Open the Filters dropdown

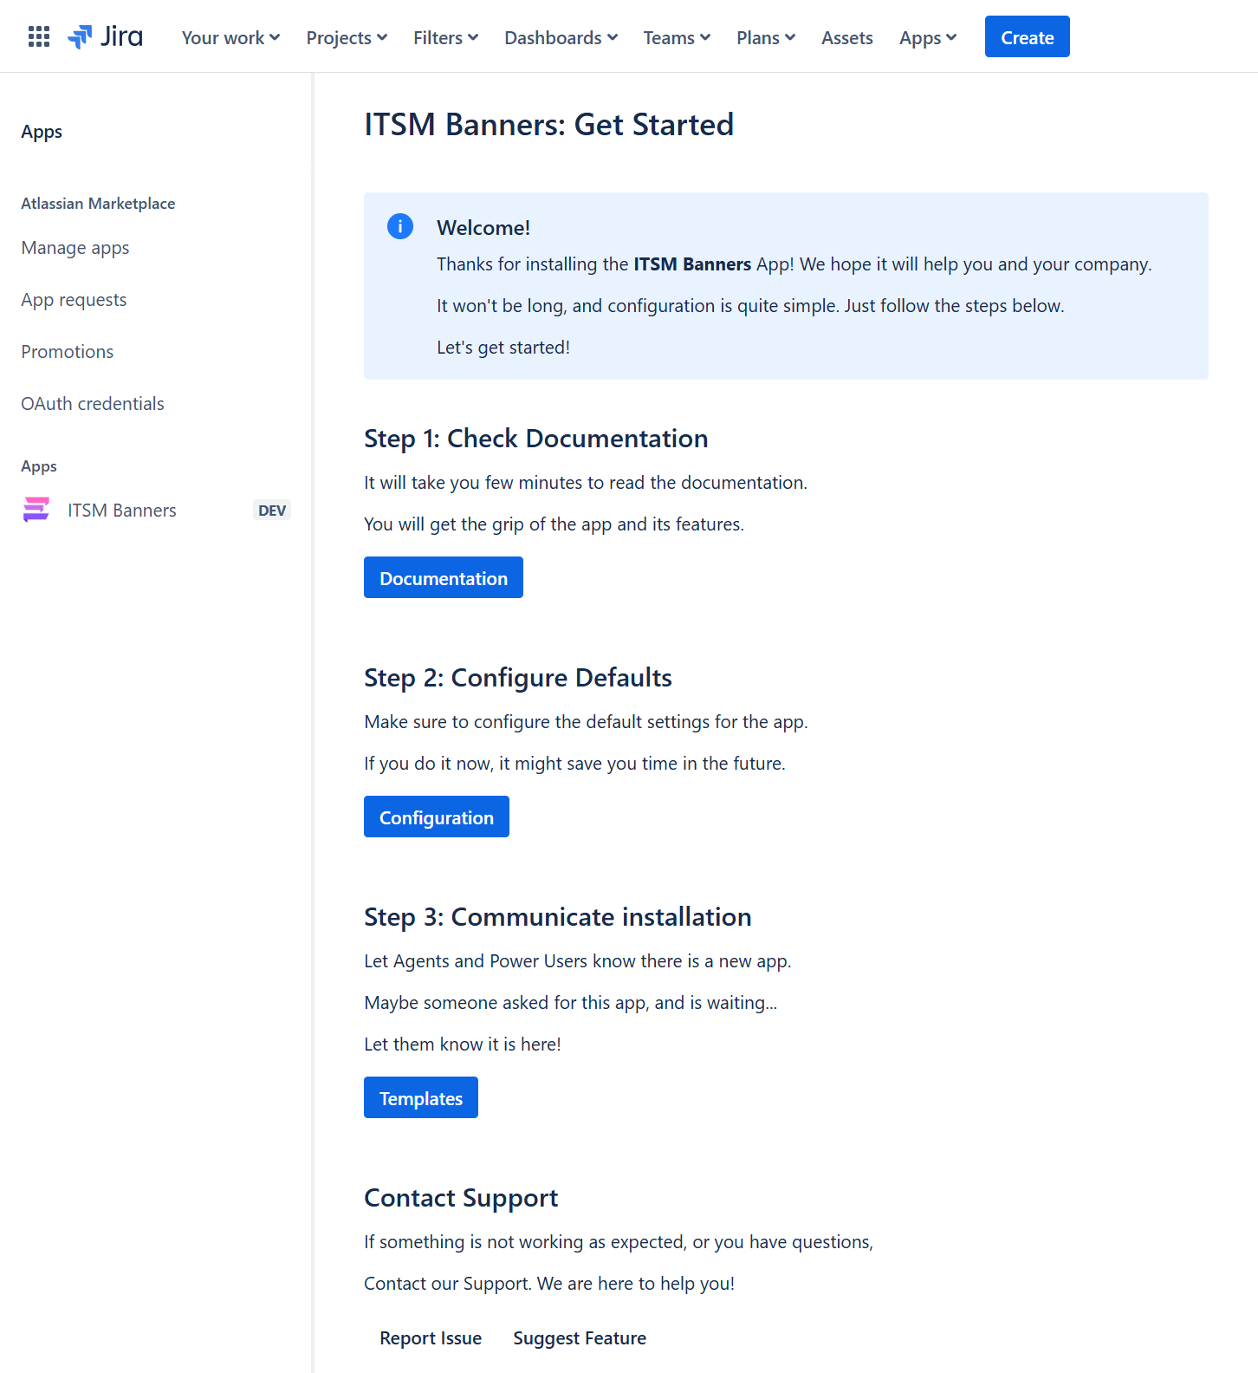coord(445,37)
